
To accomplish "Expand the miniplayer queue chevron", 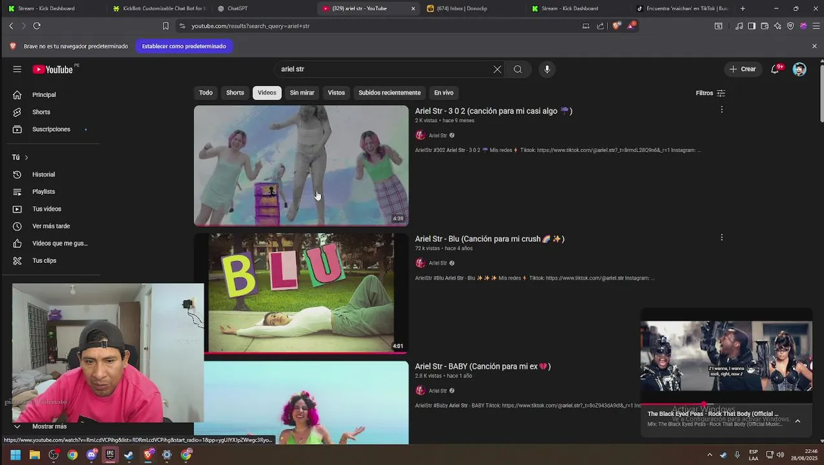I will point(798,421).
